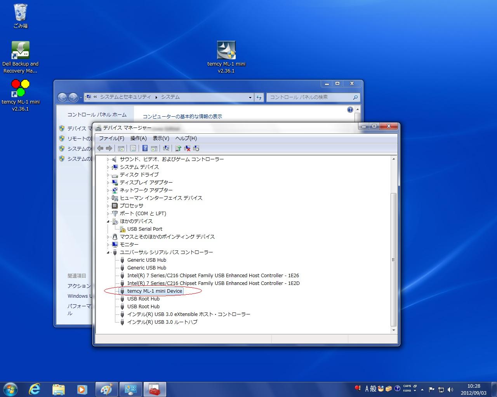Screen dimensions: 497x397
Task: Click Device Manager scrollbar down arrow
Action: [394, 330]
